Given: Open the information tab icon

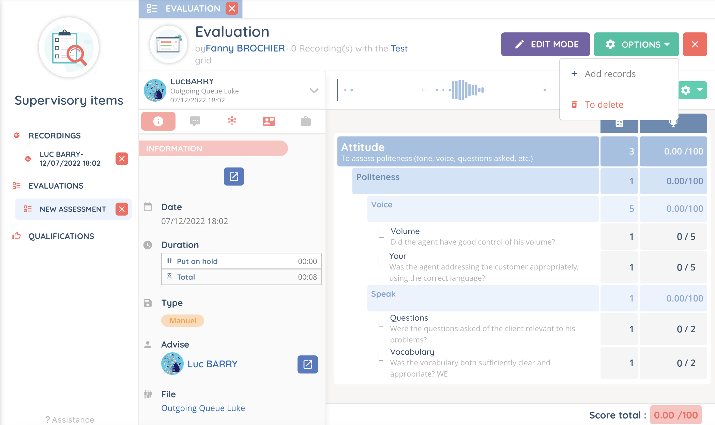Looking at the screenshot, I should pyautogui.click(x=158, y=121).
